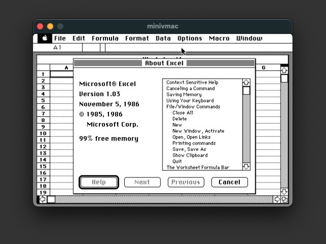The width and height of the screenshot is (326, 244).
Task: Click the formula bar entry area
Action: pos(199,48)
